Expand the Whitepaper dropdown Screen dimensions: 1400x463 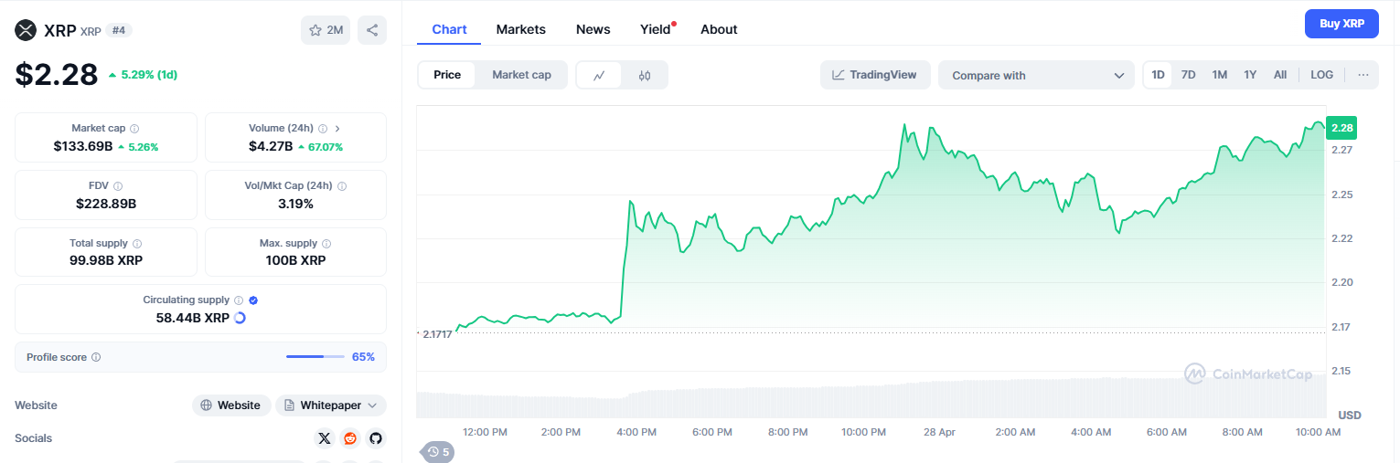point(331,405)
